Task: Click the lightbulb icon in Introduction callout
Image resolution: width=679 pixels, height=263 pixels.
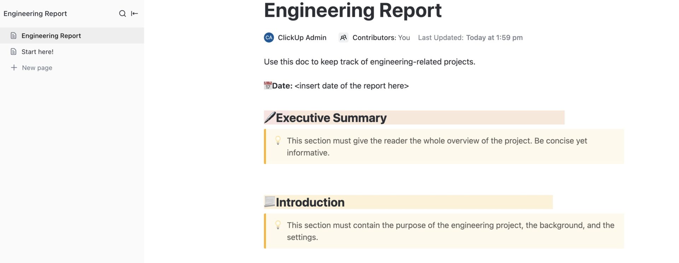Action: tap(278, 225)
